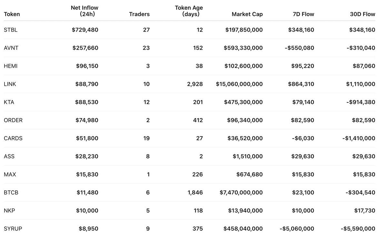Select the MAX token name

click(10, 174)
